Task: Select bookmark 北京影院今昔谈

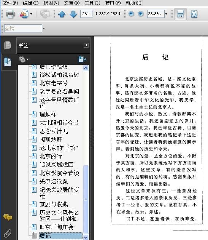Action: click(59, 173)
